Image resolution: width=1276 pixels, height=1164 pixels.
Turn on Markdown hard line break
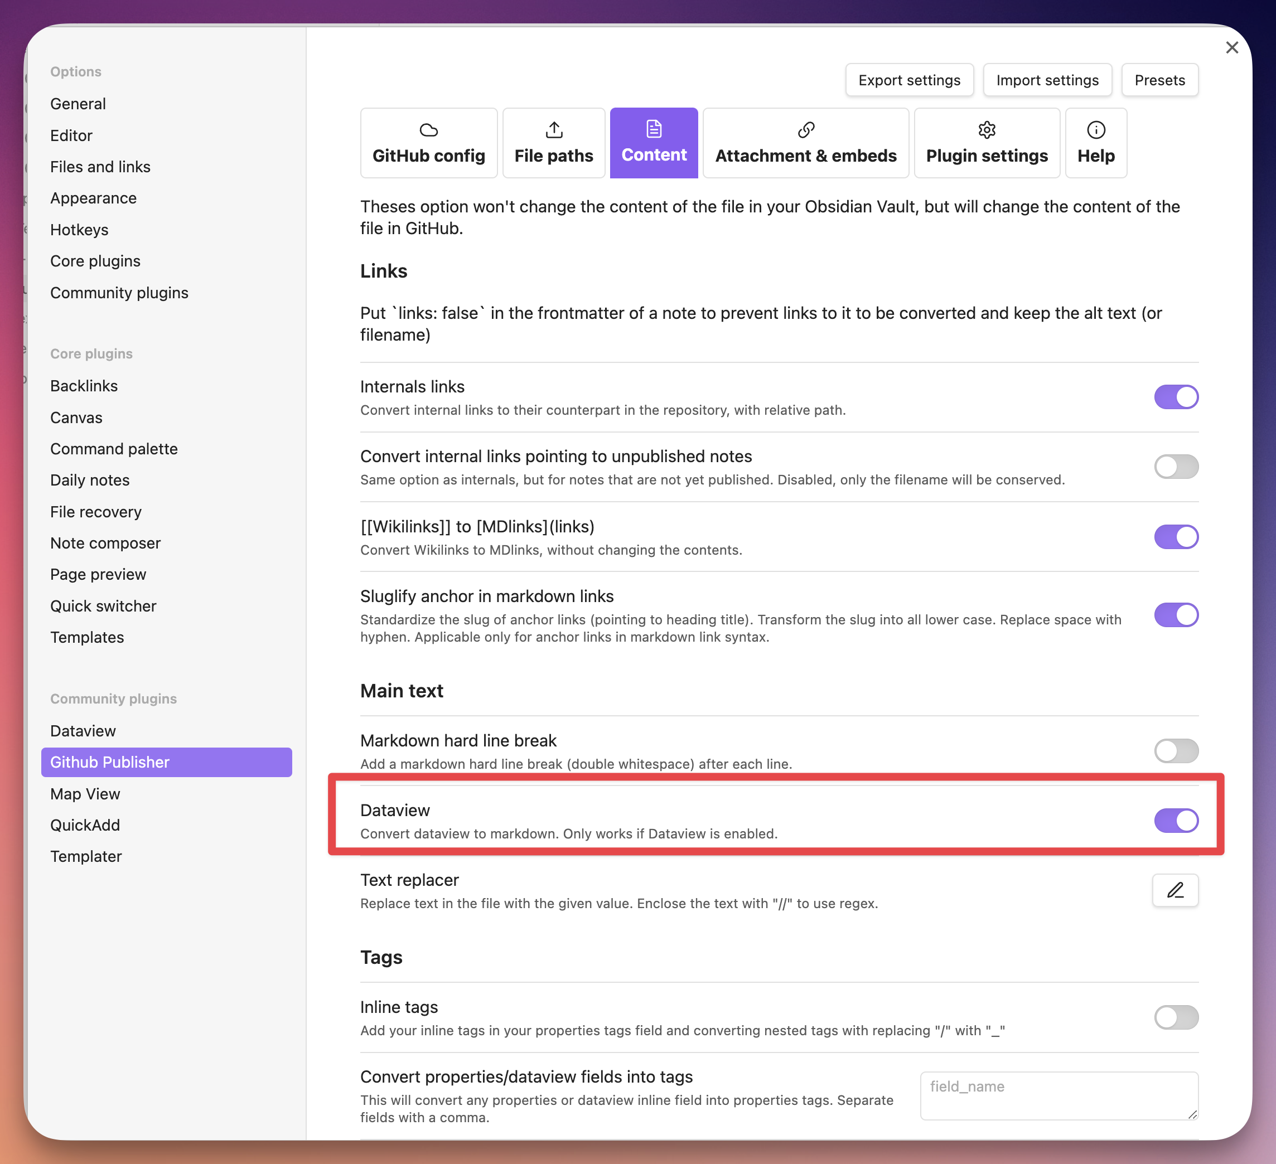click(1176, 751)
